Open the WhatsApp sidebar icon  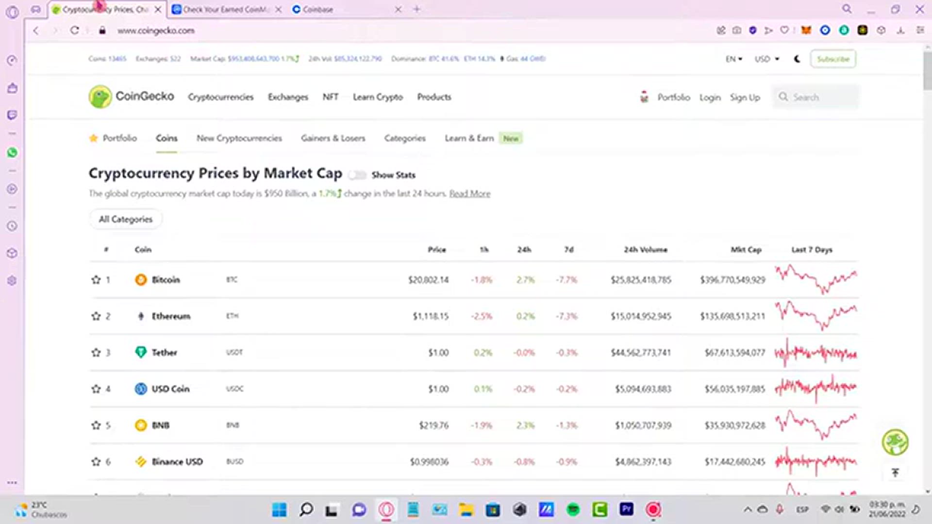pyautogui.click(x=12, y=152)
